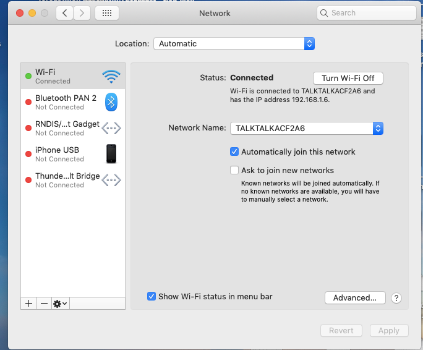Viewport: 423px width, 350px height.
Task: Select RNDIS/...t Gadget service
Action: [x=73, y=128]
